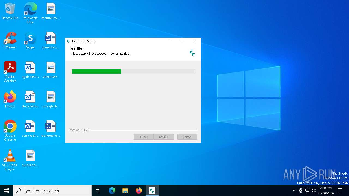Open network status tray icon

click(x=307, y=191)
